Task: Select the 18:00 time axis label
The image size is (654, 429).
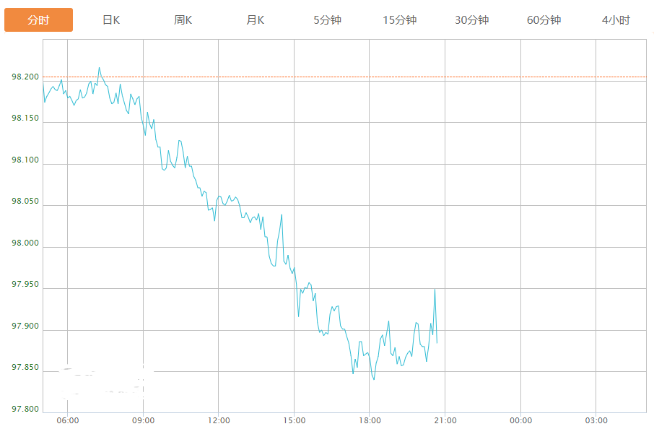Action: tap(370, 420)
